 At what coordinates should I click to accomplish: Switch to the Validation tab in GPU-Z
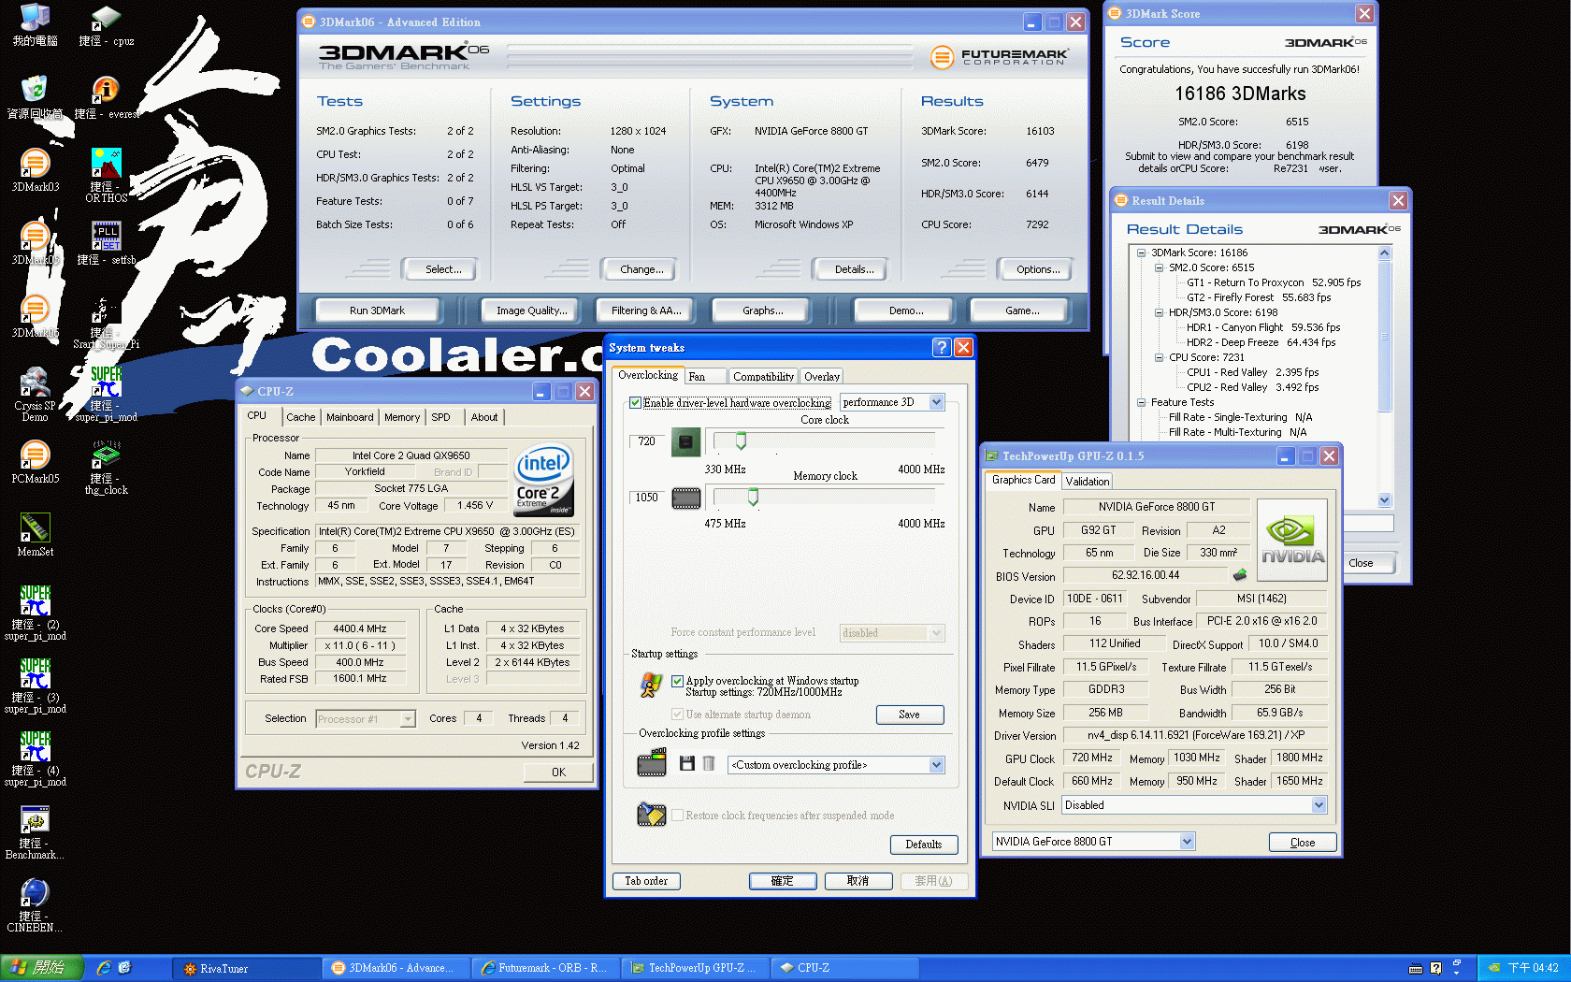coord(1087,482)
